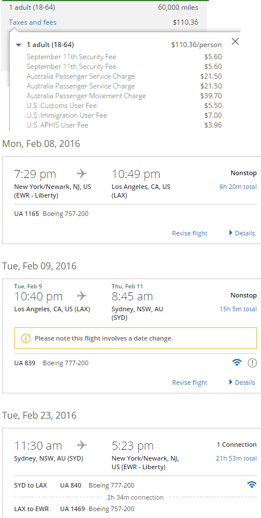Click the UA 1469 flight number

pyautogui.click(x=72, y=509)
